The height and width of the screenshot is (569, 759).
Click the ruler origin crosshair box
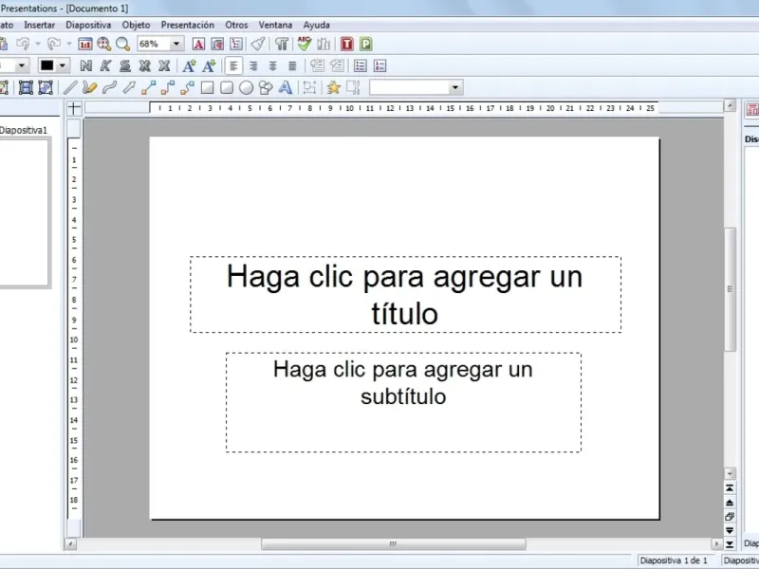click(74, 108)
